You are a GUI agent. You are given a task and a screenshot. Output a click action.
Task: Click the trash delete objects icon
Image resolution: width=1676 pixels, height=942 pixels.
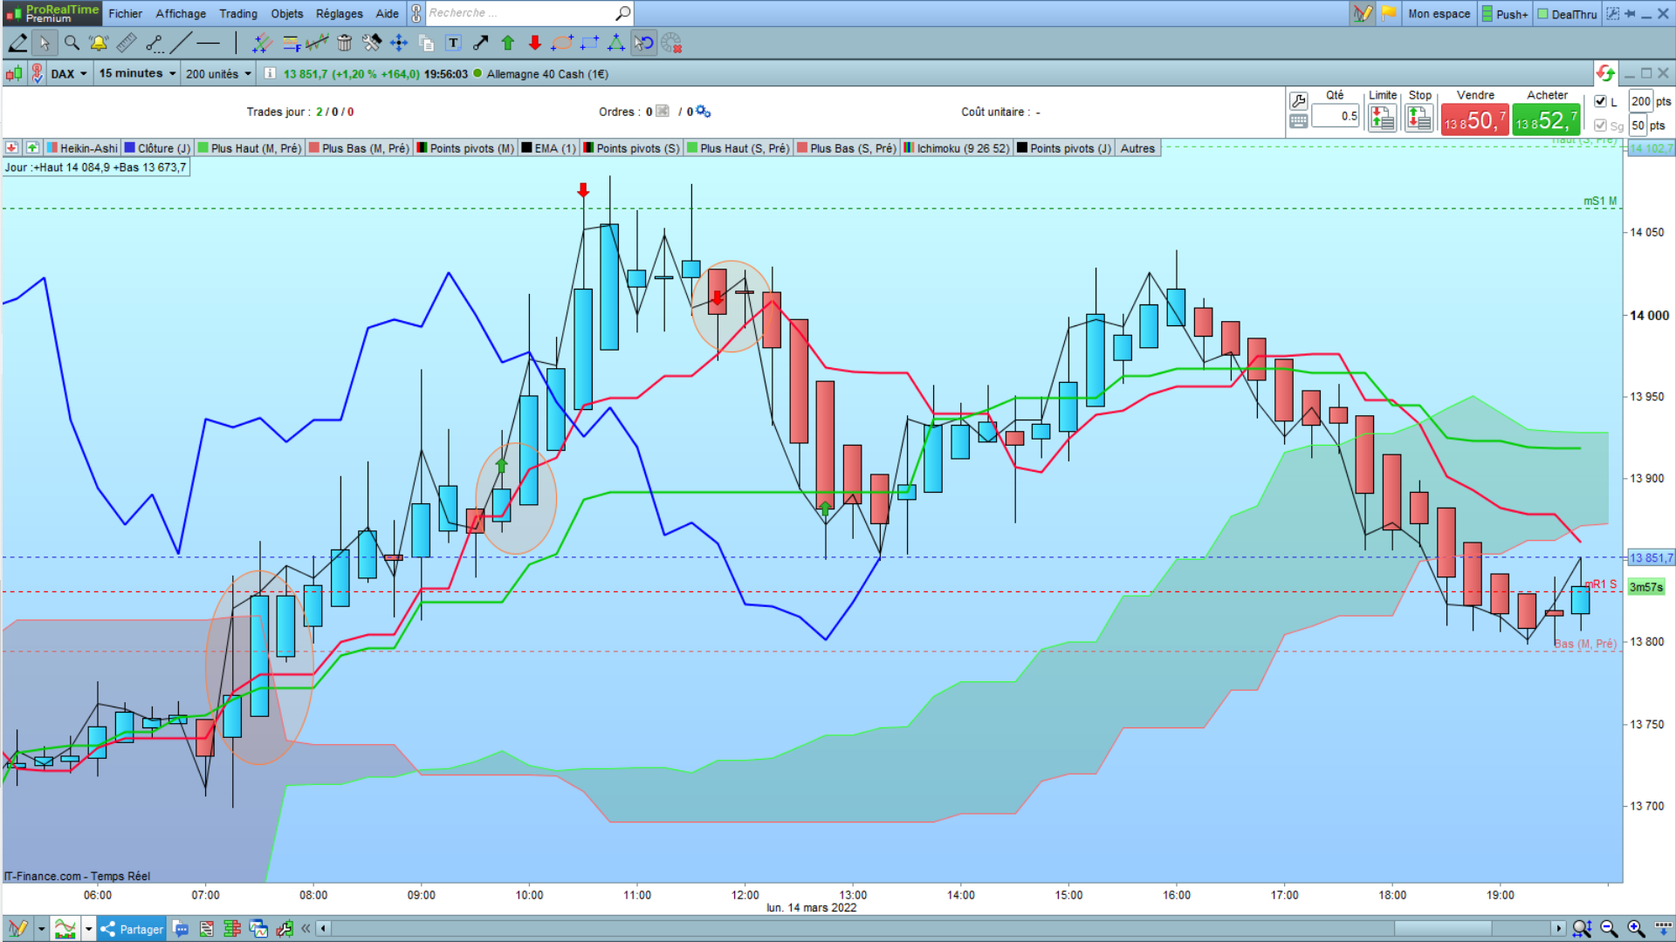pos(345,43)
